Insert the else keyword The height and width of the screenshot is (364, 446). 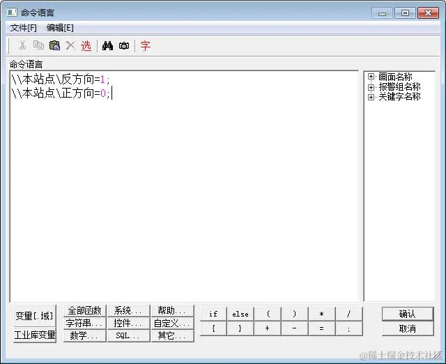(x=240, y=314)
